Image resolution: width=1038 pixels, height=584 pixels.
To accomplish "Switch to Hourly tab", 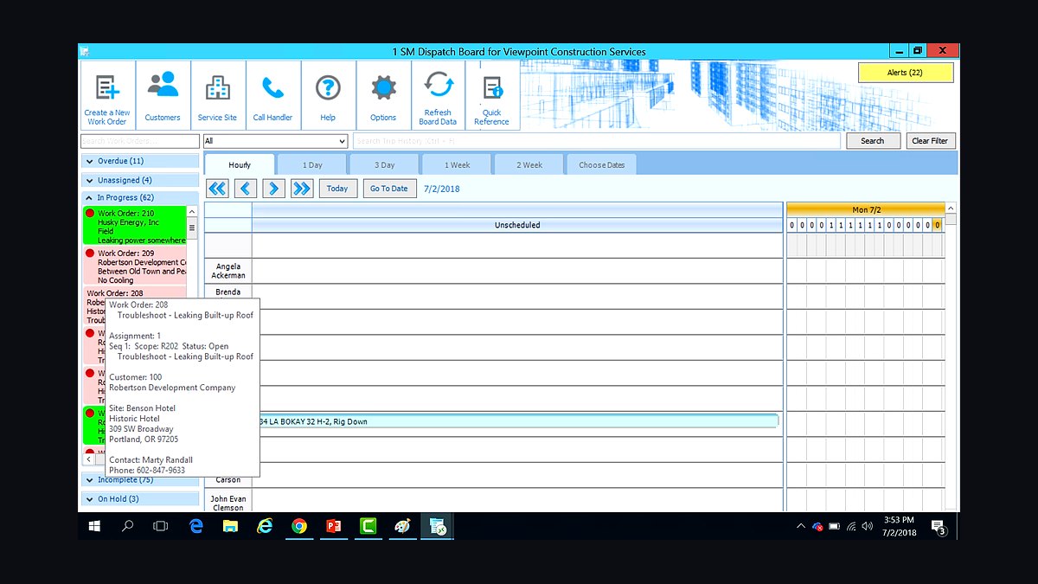I will coord(240,165).
